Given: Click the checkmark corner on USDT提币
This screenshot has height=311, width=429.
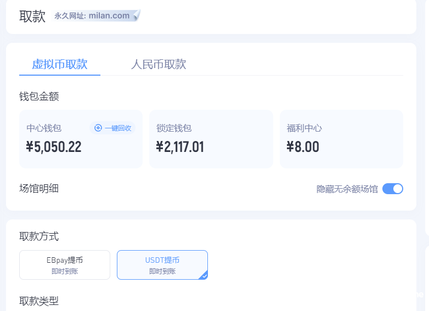Looking at the screenshot, I should click(204, 276).
